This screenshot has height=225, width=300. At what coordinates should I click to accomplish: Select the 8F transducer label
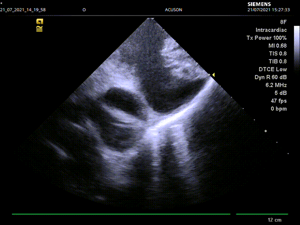click(283, 22)
